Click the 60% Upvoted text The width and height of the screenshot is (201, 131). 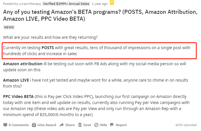[186, 125]
